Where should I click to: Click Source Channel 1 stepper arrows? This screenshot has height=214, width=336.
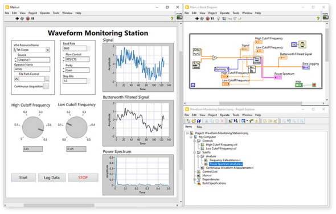coord(15,60)
